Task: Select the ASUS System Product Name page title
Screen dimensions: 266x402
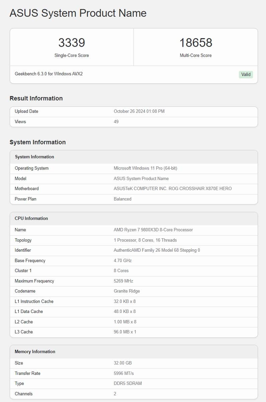Action: pos(78,13)
